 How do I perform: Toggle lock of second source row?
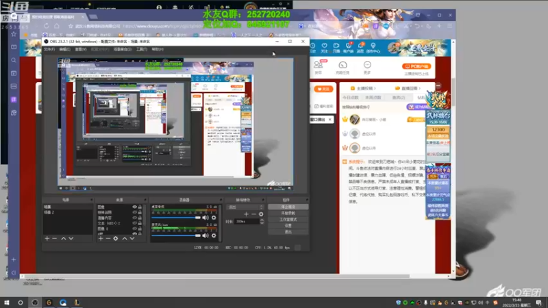click(140, 212)
